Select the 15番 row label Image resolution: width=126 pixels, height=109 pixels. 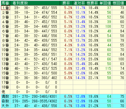click(6, 73)
